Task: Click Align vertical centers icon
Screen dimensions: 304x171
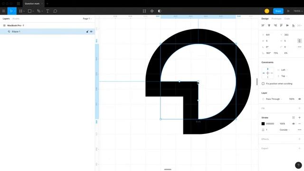Action: (x=287, y=25)
